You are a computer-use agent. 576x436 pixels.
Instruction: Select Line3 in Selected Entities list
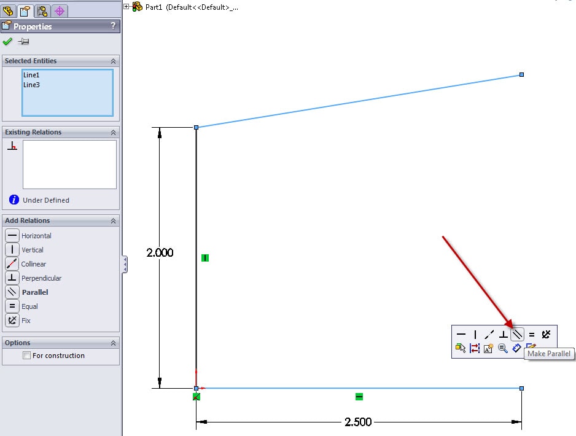coord(31,85)
